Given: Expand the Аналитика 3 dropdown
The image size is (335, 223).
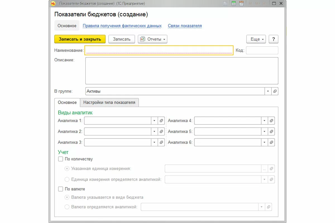Looking at the screenshot, I should click(154, 142).
